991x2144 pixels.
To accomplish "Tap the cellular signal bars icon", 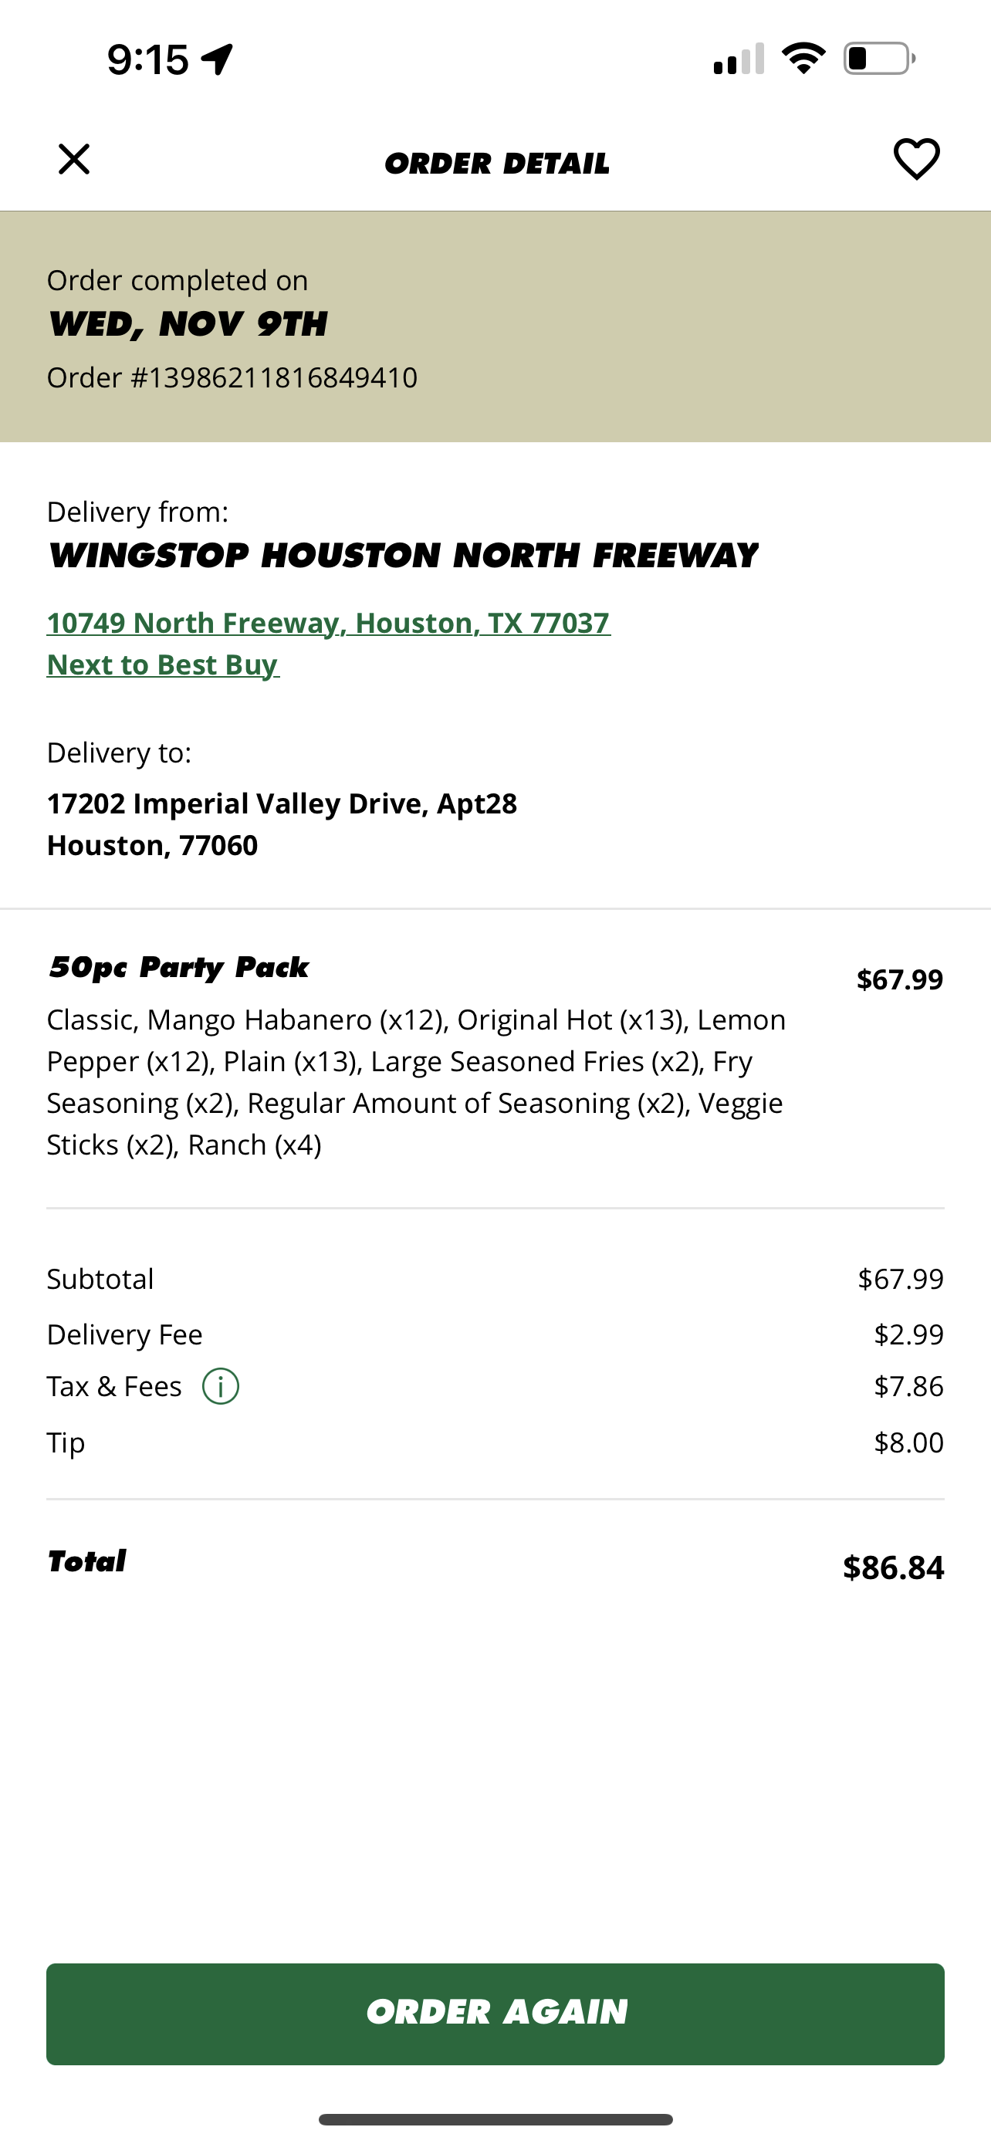I will (x=738, y=59).
